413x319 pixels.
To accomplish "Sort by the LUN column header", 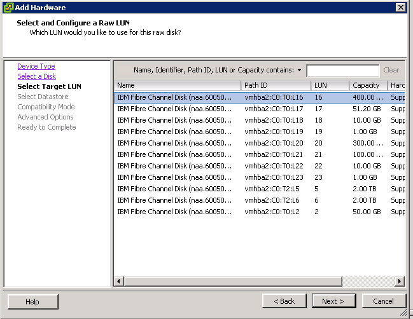I will [x=330, y=86].
